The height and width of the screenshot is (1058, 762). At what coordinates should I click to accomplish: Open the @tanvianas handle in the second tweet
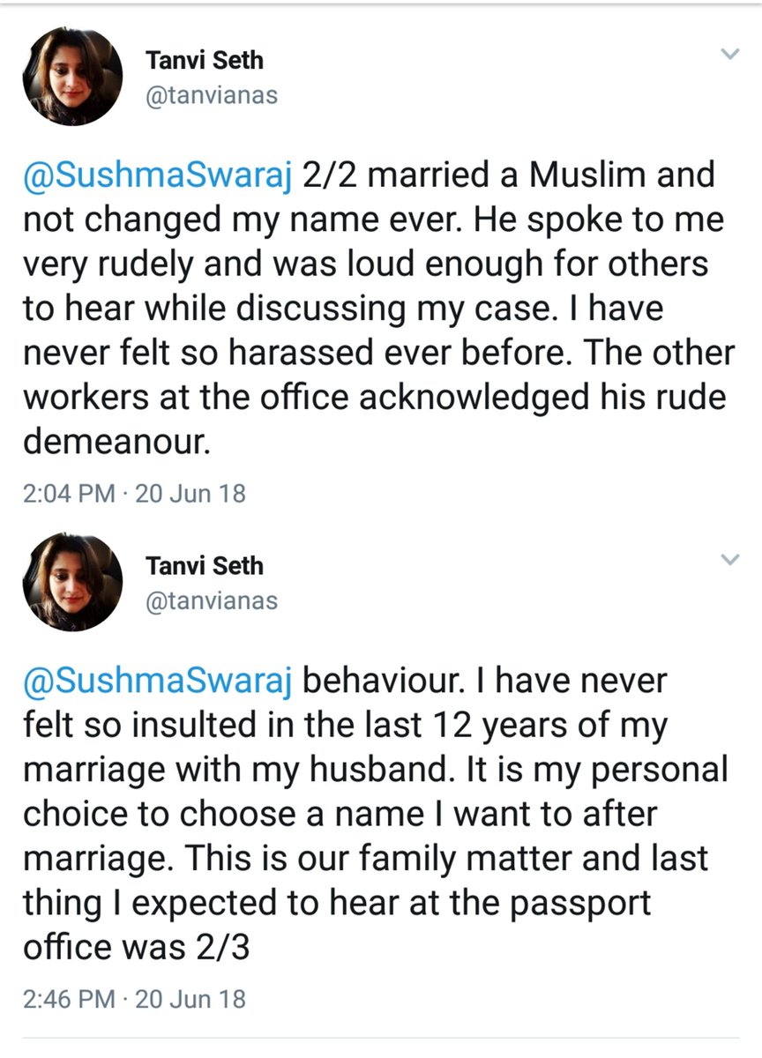point(210,601)
